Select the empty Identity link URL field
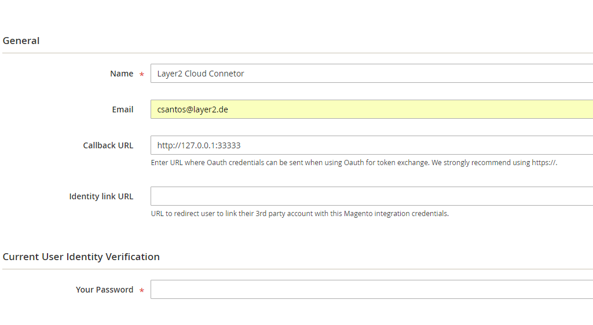This screenshot has height=325, width=593. [x=371, y=196]
